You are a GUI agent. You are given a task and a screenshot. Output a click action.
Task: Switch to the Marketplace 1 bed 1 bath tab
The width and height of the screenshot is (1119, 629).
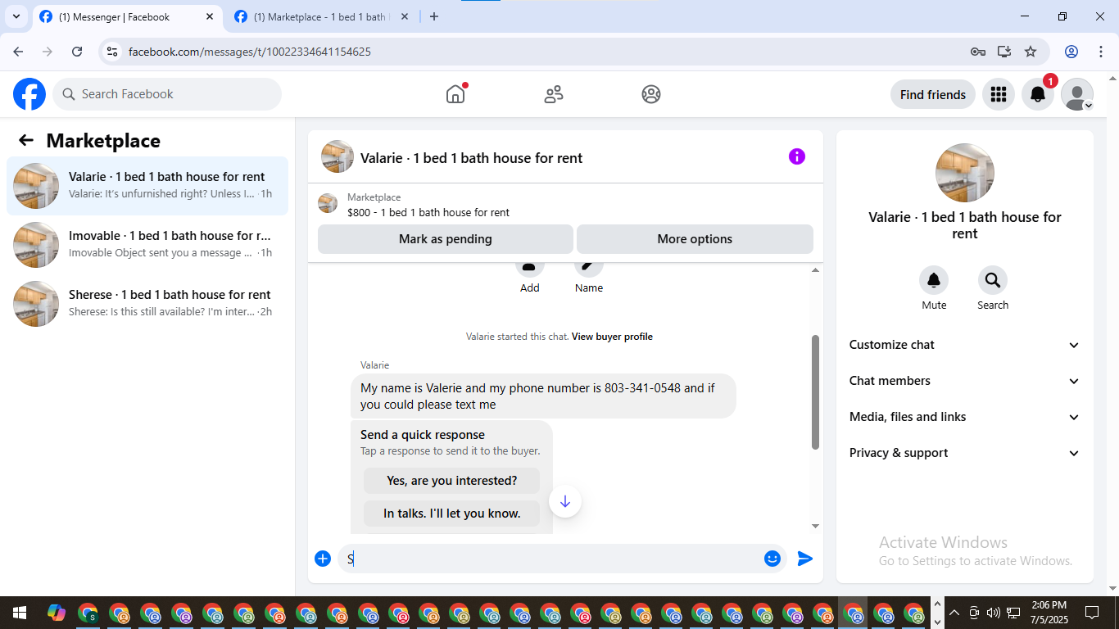coord(323,16)
